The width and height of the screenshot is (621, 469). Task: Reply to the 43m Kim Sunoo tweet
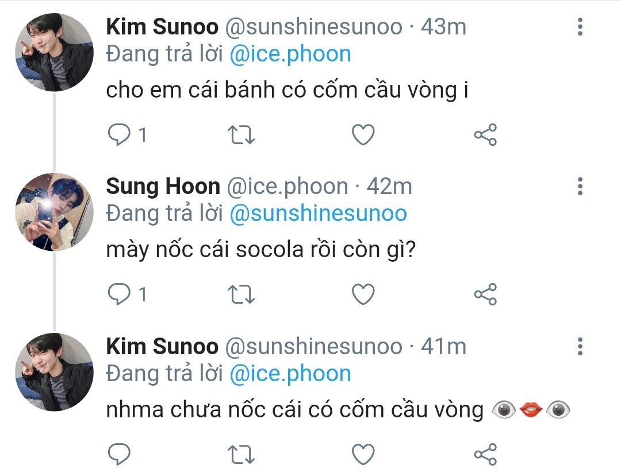pos(119,135)
